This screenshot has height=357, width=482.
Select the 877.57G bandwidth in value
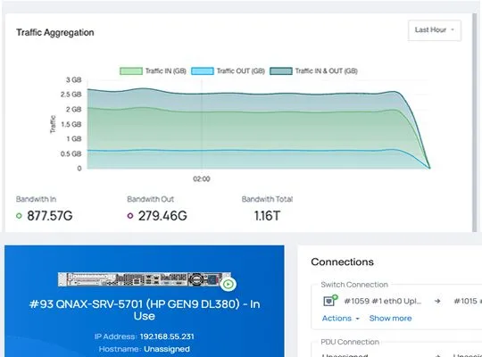click(x=50, y=216)
